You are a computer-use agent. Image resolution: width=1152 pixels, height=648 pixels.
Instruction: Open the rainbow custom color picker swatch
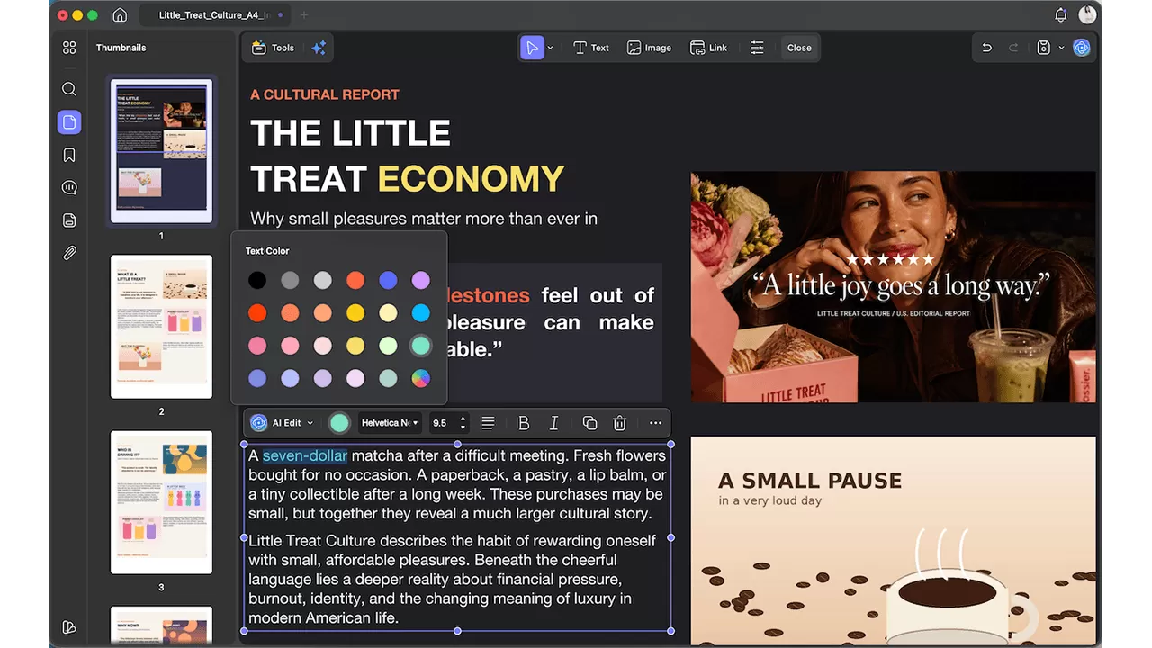click(x=421, y=379)
